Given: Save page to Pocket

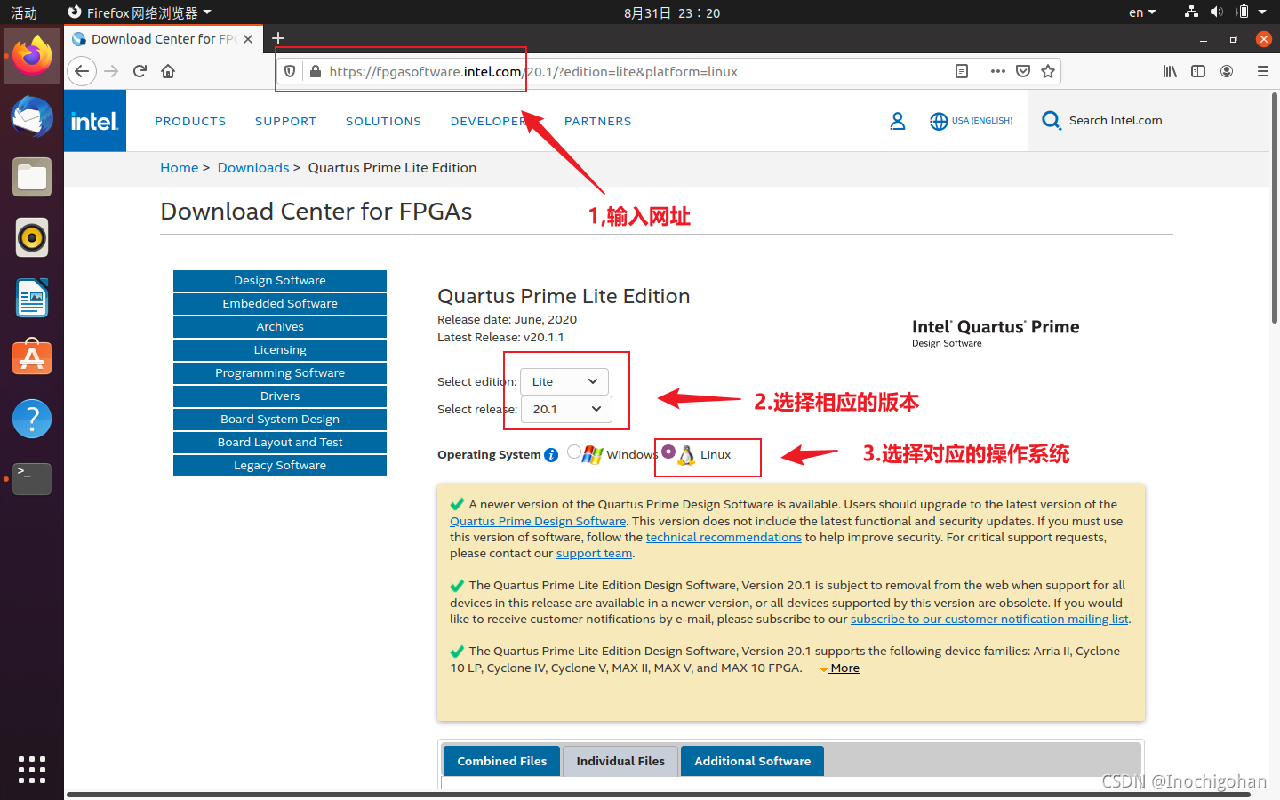Looking at the screenshot, I should [1023, 71].
